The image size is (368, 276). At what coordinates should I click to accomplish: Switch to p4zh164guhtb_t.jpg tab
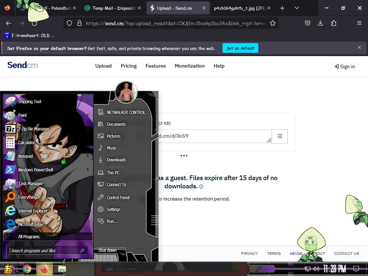point(242,8)
